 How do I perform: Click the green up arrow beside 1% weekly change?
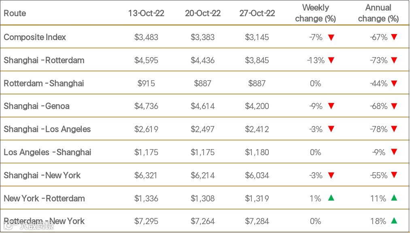pyautogui.click(x=331, y=198)
